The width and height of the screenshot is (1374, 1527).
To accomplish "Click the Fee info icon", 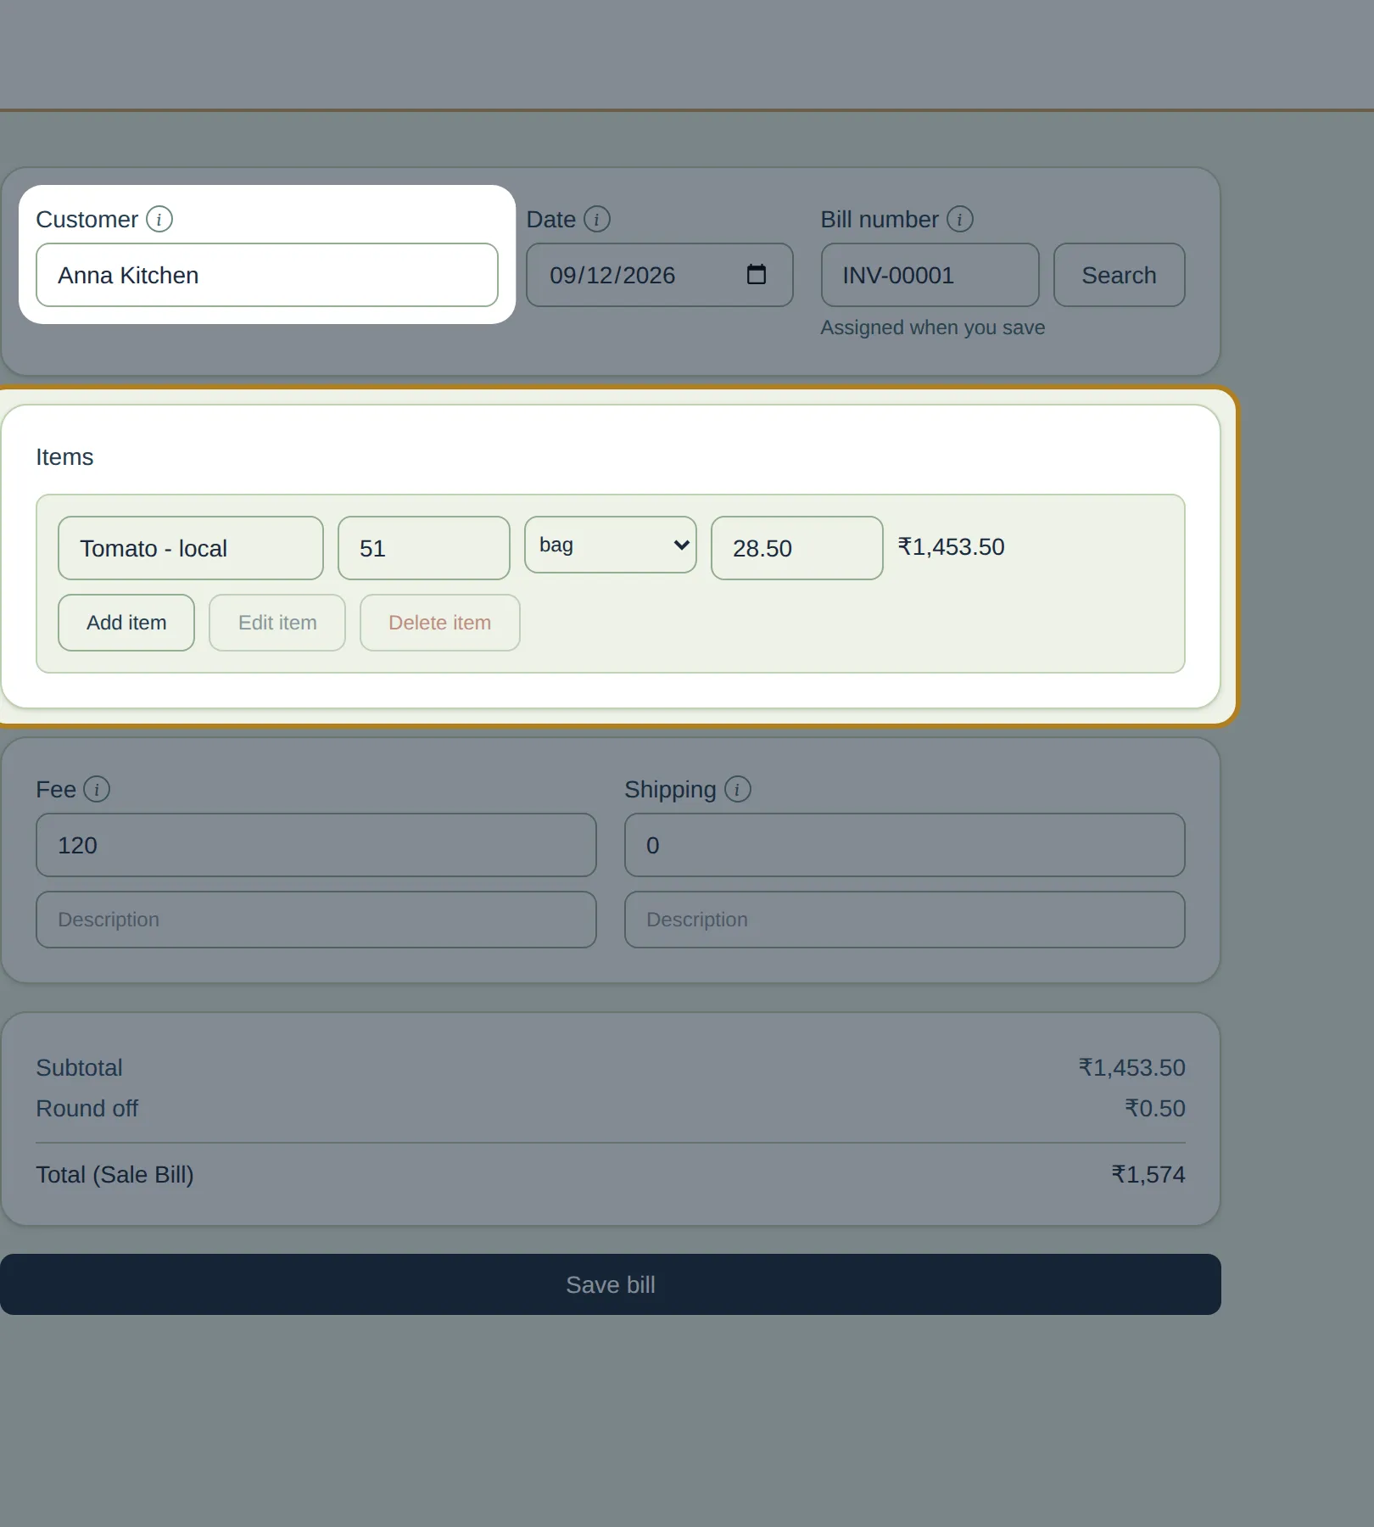I will tap(97, 789).
